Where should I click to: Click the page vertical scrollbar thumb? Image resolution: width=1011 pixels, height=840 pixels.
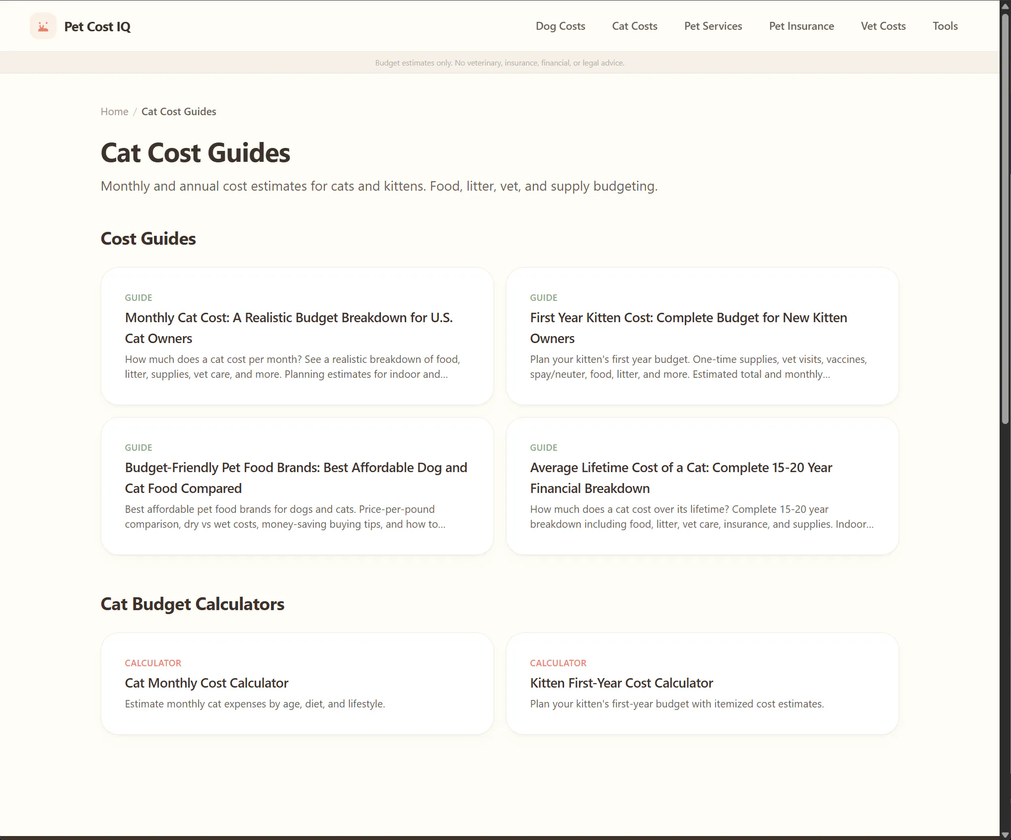coord(1006,218)
